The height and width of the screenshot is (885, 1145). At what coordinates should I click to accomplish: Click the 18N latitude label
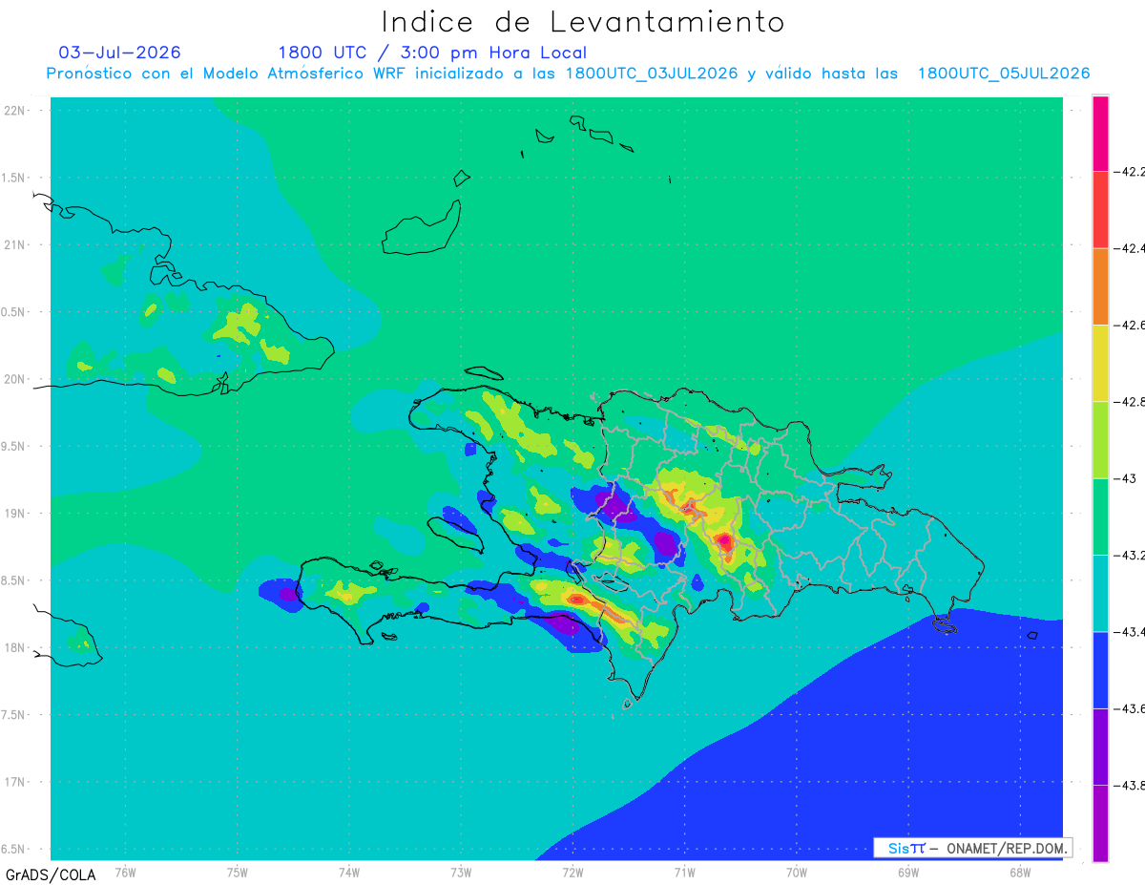coord(15,648)
